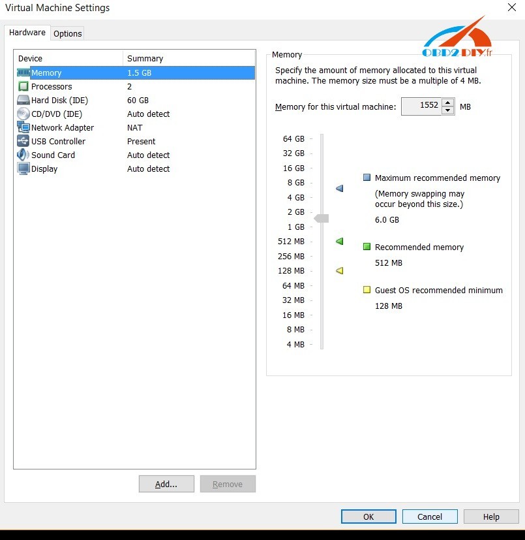Click the 32 MB slider scale label

(293, 300)
